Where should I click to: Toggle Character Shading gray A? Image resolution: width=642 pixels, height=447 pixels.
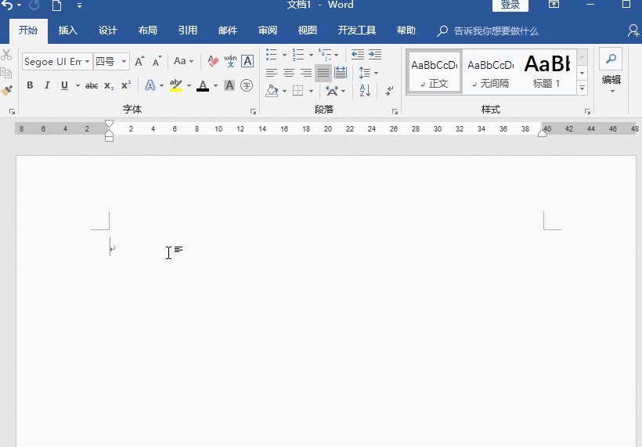pyautogui.click(x=229, y=85)
